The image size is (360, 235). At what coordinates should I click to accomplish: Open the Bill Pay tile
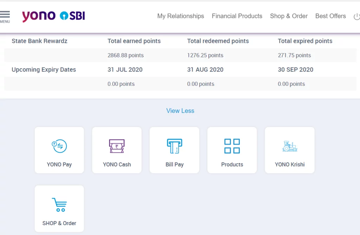click(x=174, y=150)
